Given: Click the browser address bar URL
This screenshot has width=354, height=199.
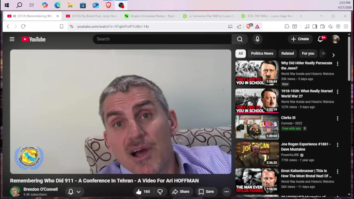Looking at the screenshot, I should click(x=113, y=26).
